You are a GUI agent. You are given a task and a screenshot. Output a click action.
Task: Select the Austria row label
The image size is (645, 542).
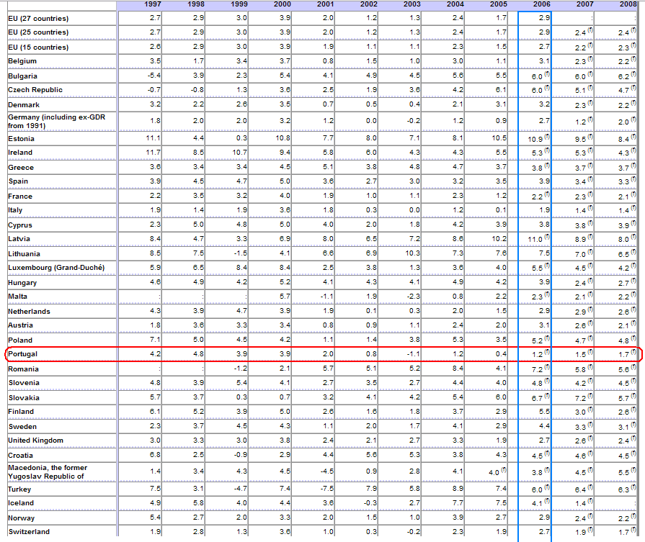[x=21, y=325]
